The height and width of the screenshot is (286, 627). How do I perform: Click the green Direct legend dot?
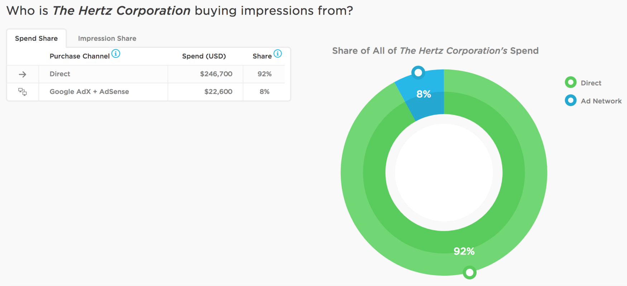[570, 82]
